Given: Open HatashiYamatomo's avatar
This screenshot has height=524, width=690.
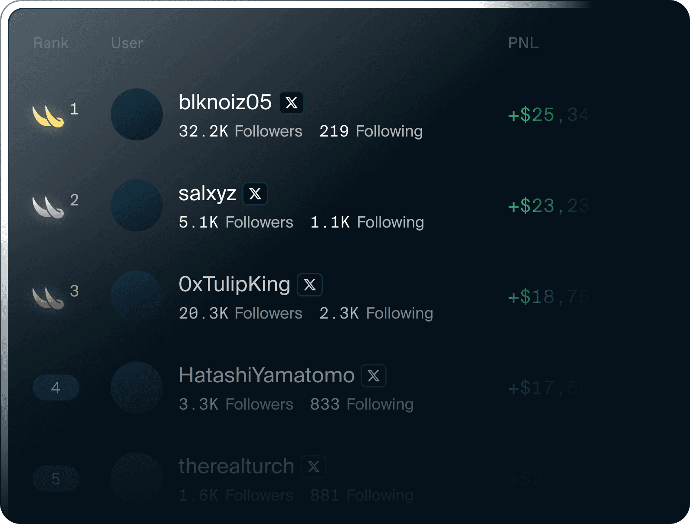Looking at the screenshot, I should point(137,387).
